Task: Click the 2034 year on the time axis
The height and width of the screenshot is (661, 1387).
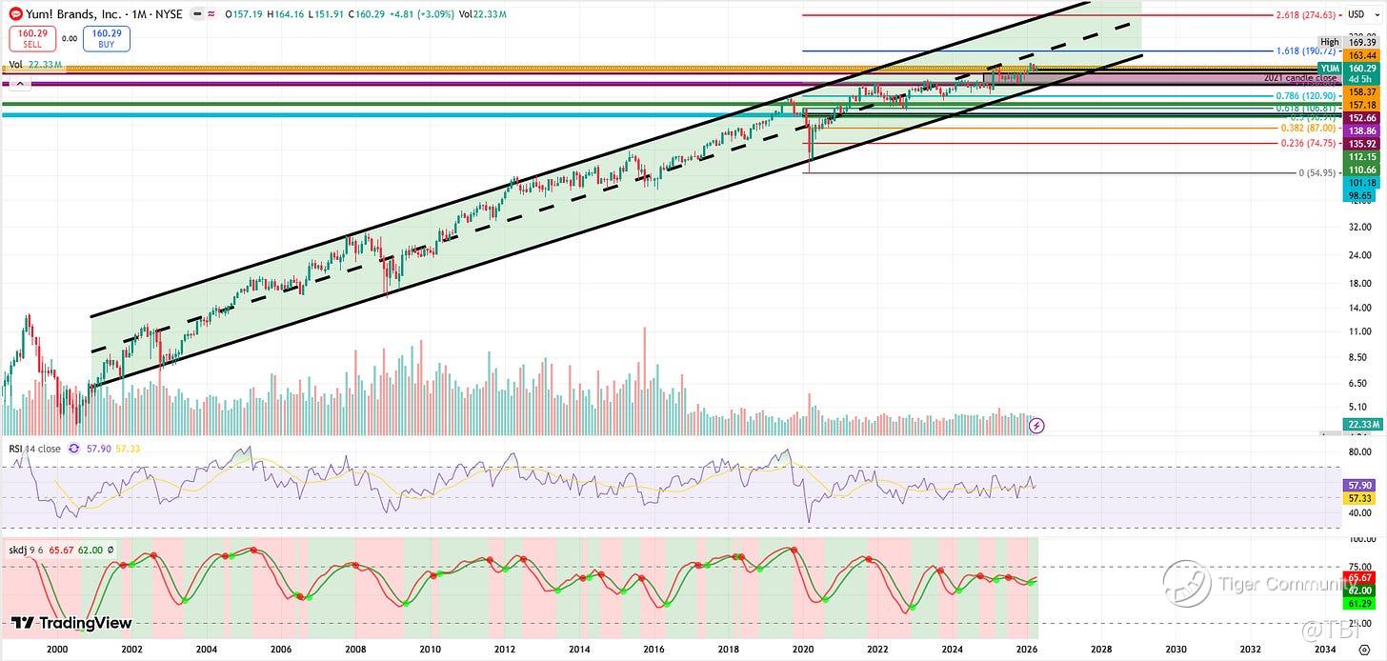Action: [1324, 649]
